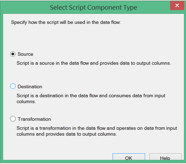Close the Select Script Component Type dialog
The height and width of the screenshot is (164, 186).
177,6
